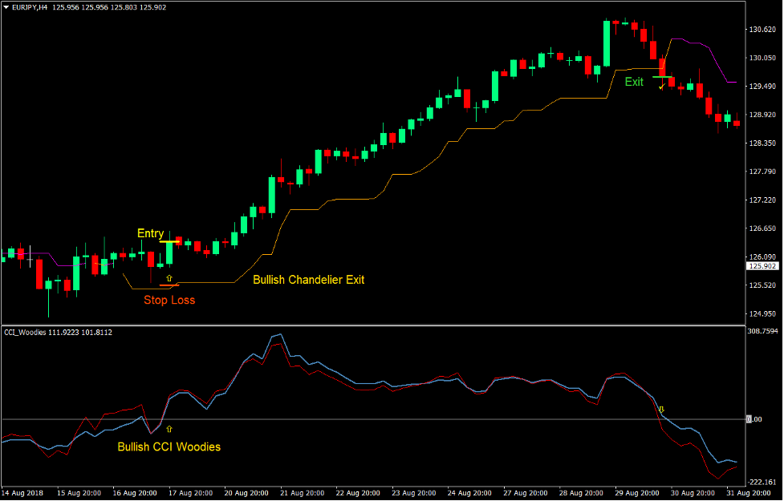The height and width of the screenshot is (501, 784).
Task: Click the yellow up arrow below Stop Loss
Action: pos(169,278)
